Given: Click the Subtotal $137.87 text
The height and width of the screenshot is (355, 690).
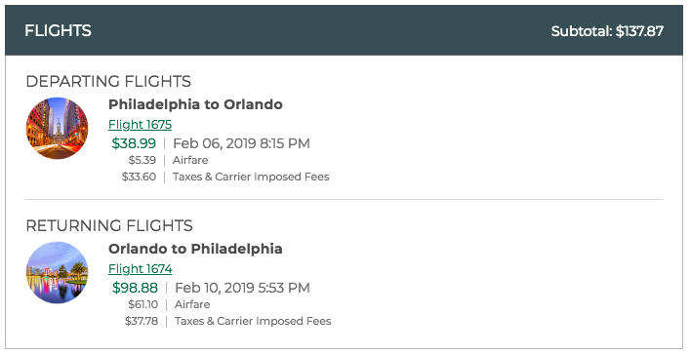Looking at the screenshot, I should click(607, 31).
